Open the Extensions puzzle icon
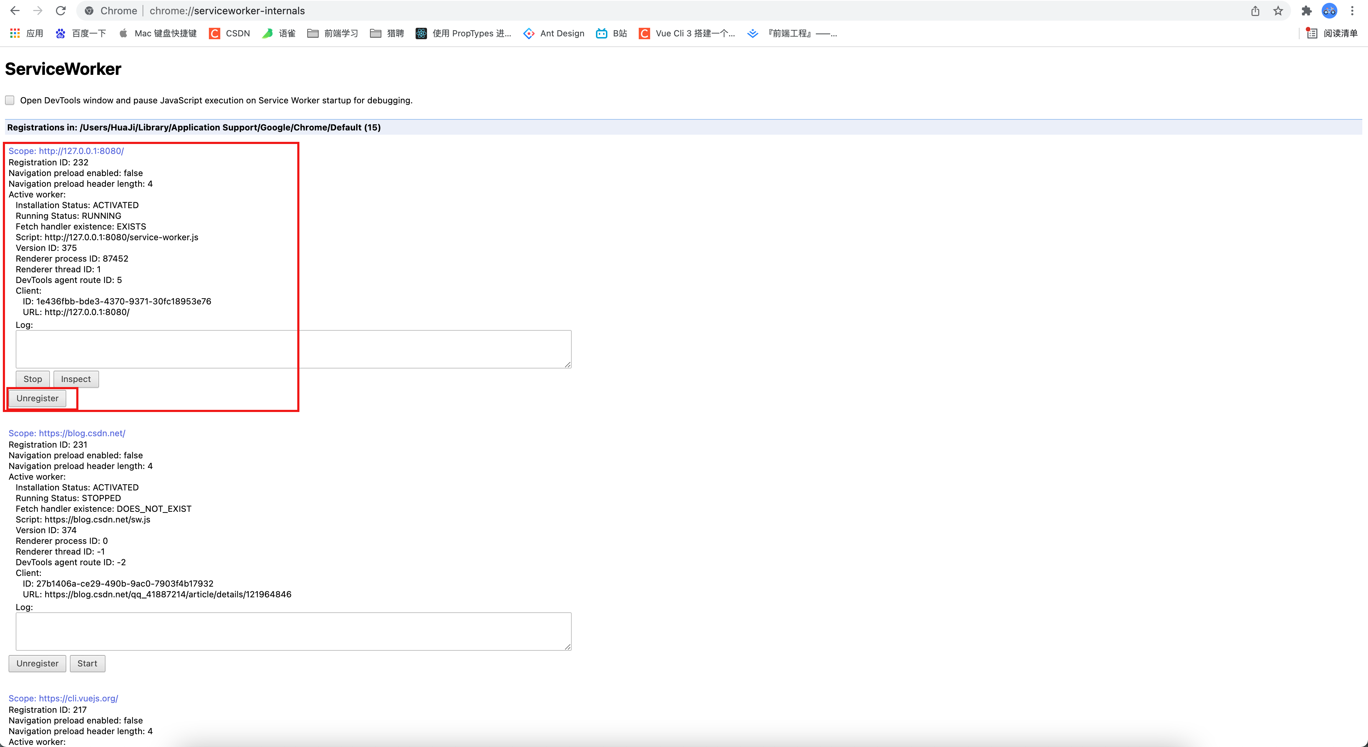This screenshot has height=747, width=1368. pyautogui.click(x=1306, y=11)
